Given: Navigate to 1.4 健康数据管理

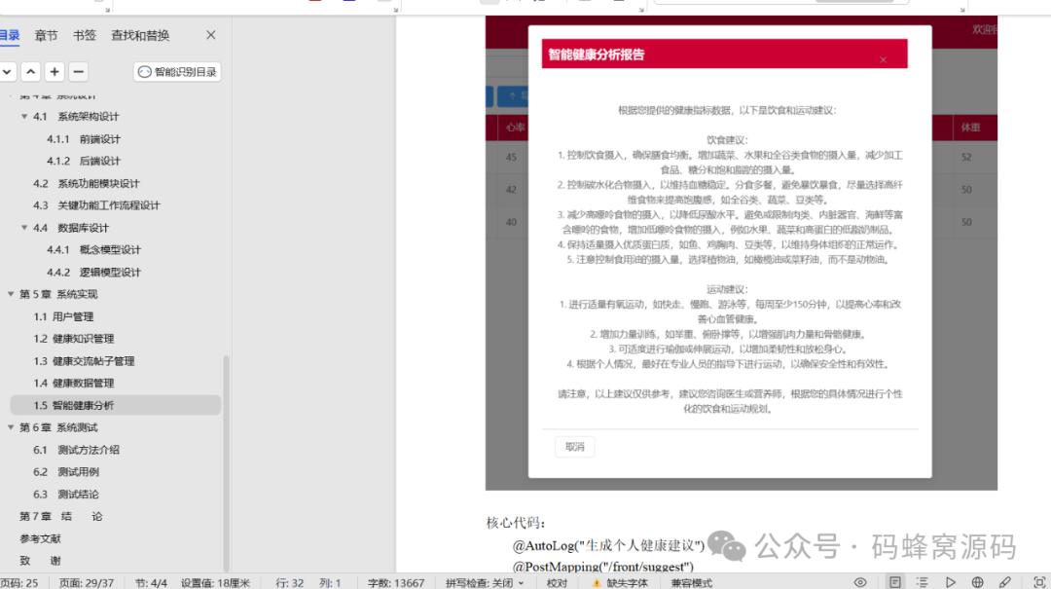Looking at the screenshot, I should tap(74, 383).
